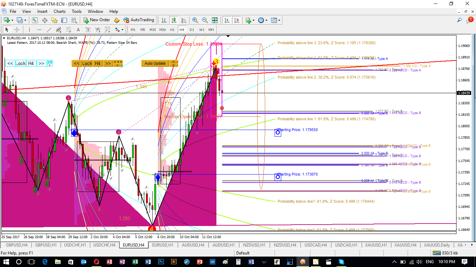
Task: Open the chart profiles button
Action: (20, 20)
